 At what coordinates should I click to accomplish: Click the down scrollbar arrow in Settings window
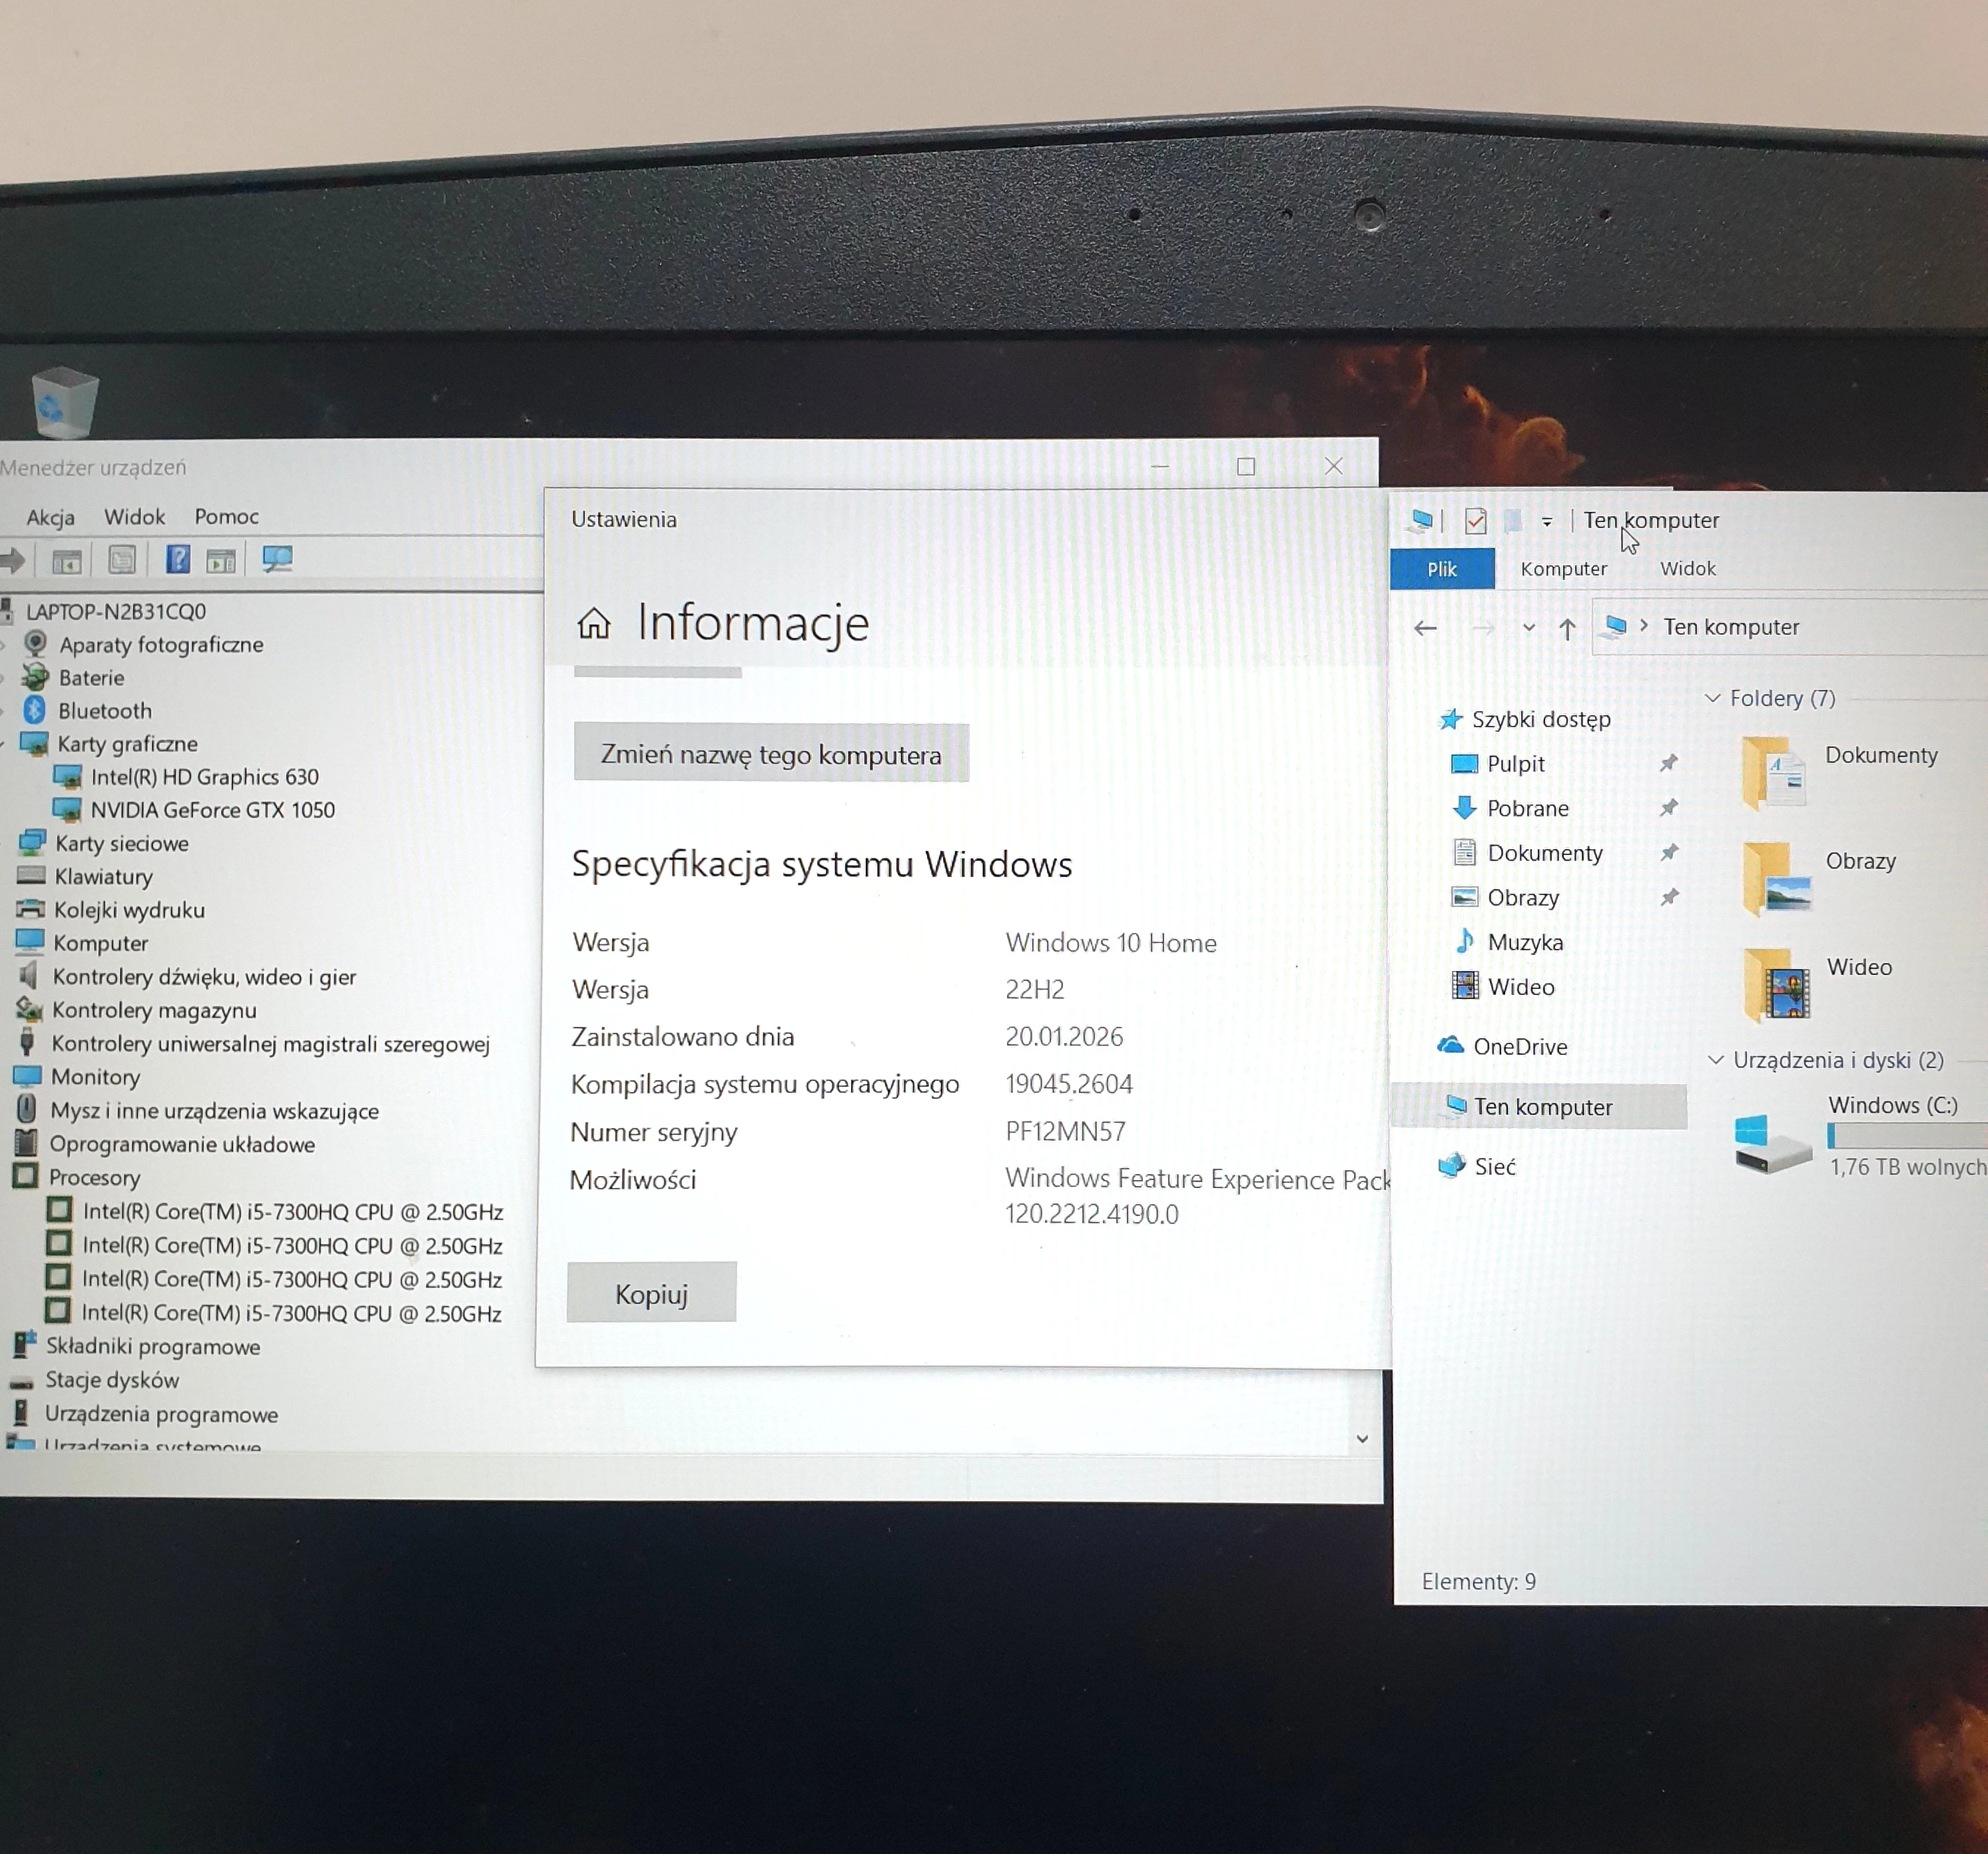pyautogui.click(x=1363, y=1438)
